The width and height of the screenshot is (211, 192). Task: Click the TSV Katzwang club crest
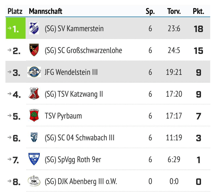pos(34,94)
